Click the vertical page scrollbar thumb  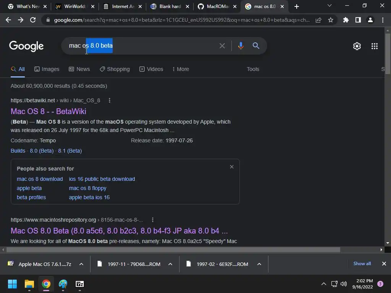pyautogui.click(x=388, y=53)
